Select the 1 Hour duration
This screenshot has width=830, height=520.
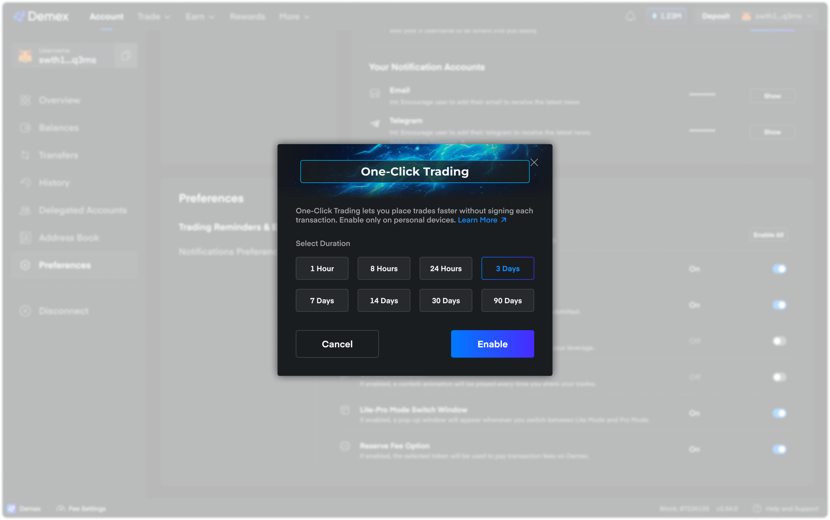[322, 268]
